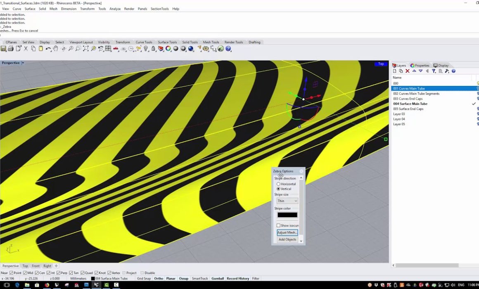Click the Adjust Mesh button

point(287,232)
